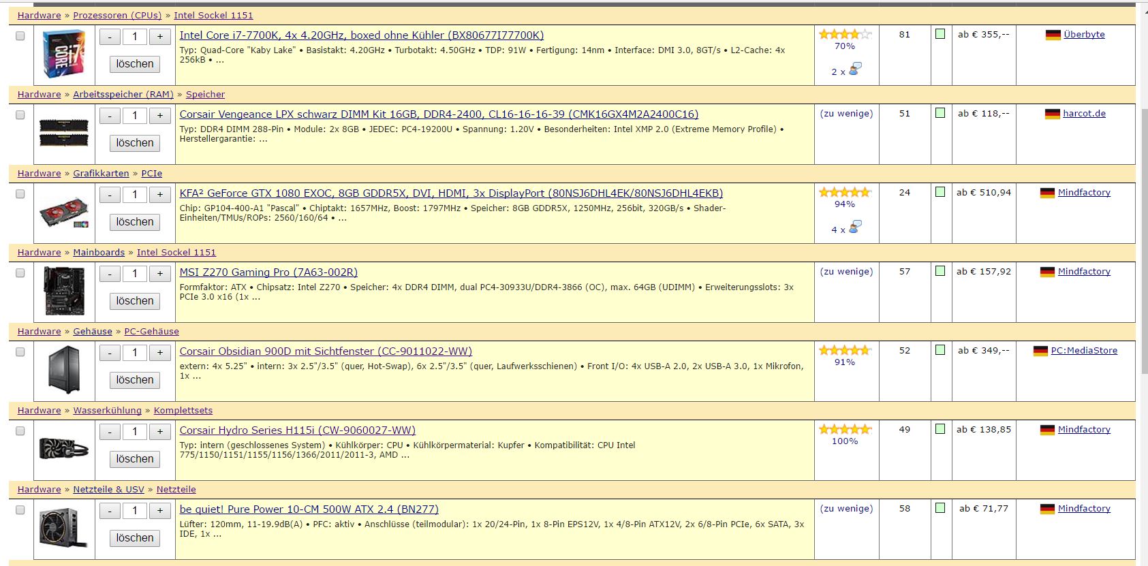Image resolution: width=1148 pixels, height=566 pixels.
Task: Select the MSI Z270 Gaming Pro checkbox
Action: [x=20, y=273]
